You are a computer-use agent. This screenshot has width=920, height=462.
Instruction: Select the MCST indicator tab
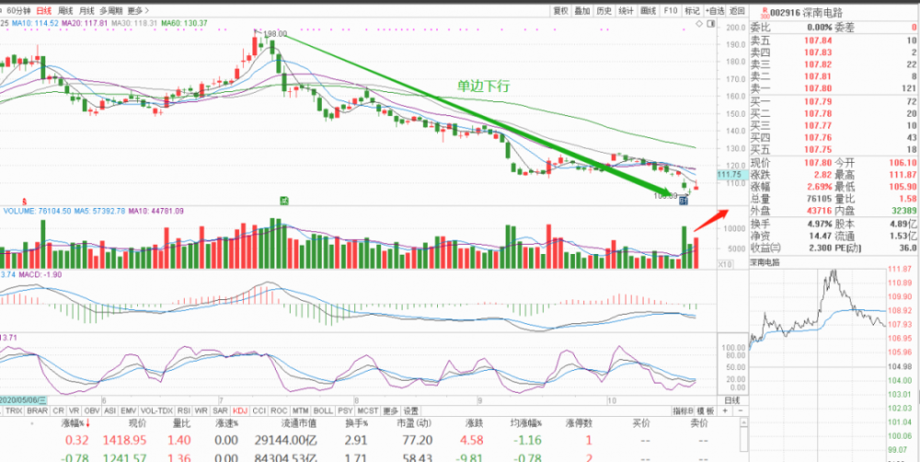tap(368, 411)
